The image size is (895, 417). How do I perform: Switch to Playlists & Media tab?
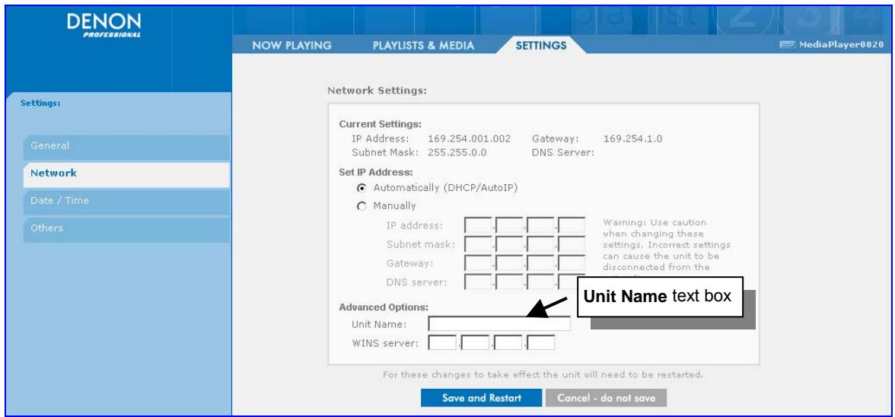click(423, 46)
